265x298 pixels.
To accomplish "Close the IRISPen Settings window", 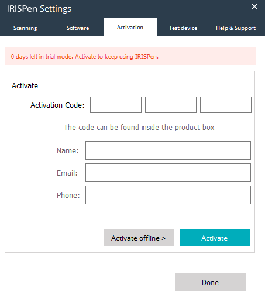I will tap(254, 6).
